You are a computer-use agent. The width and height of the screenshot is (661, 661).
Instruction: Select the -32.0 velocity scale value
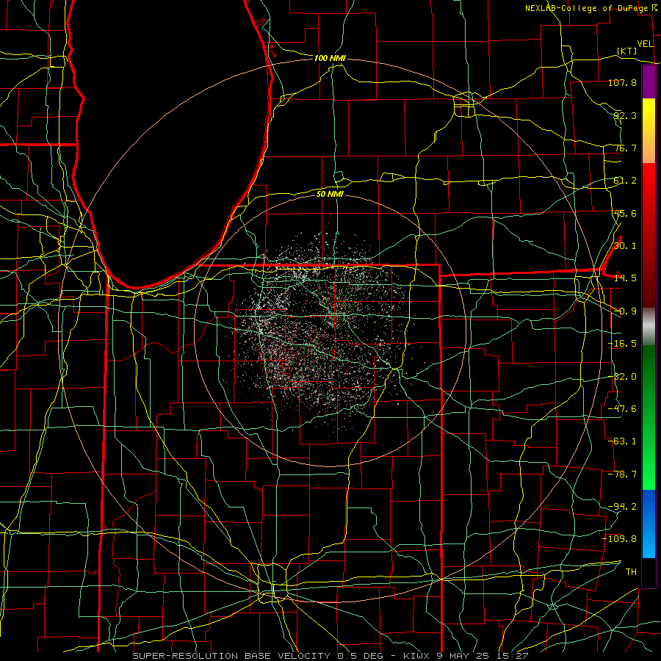click(622, 377)
